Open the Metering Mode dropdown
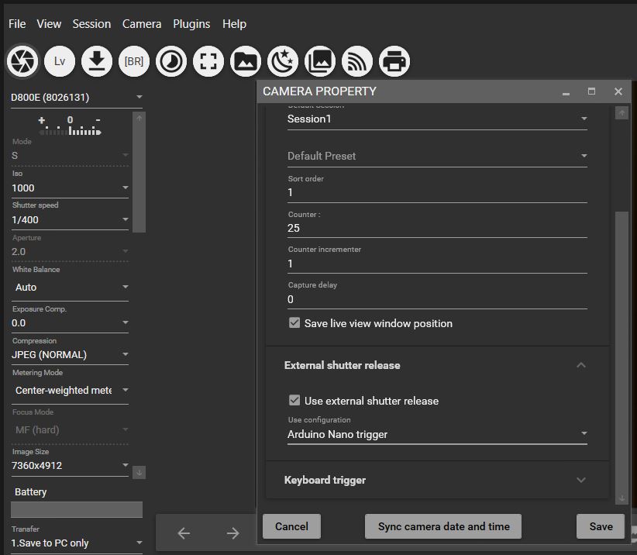 pos(70,391)
